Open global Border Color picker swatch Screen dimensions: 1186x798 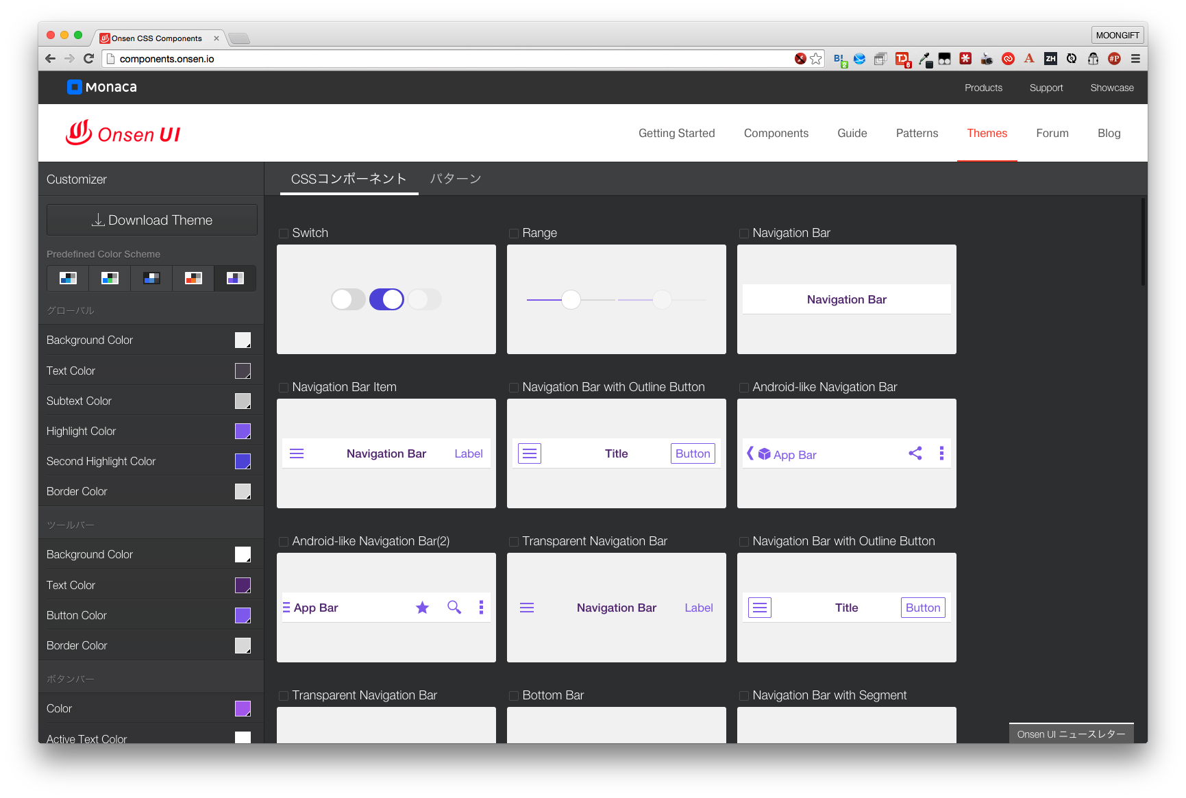(243, 492)
